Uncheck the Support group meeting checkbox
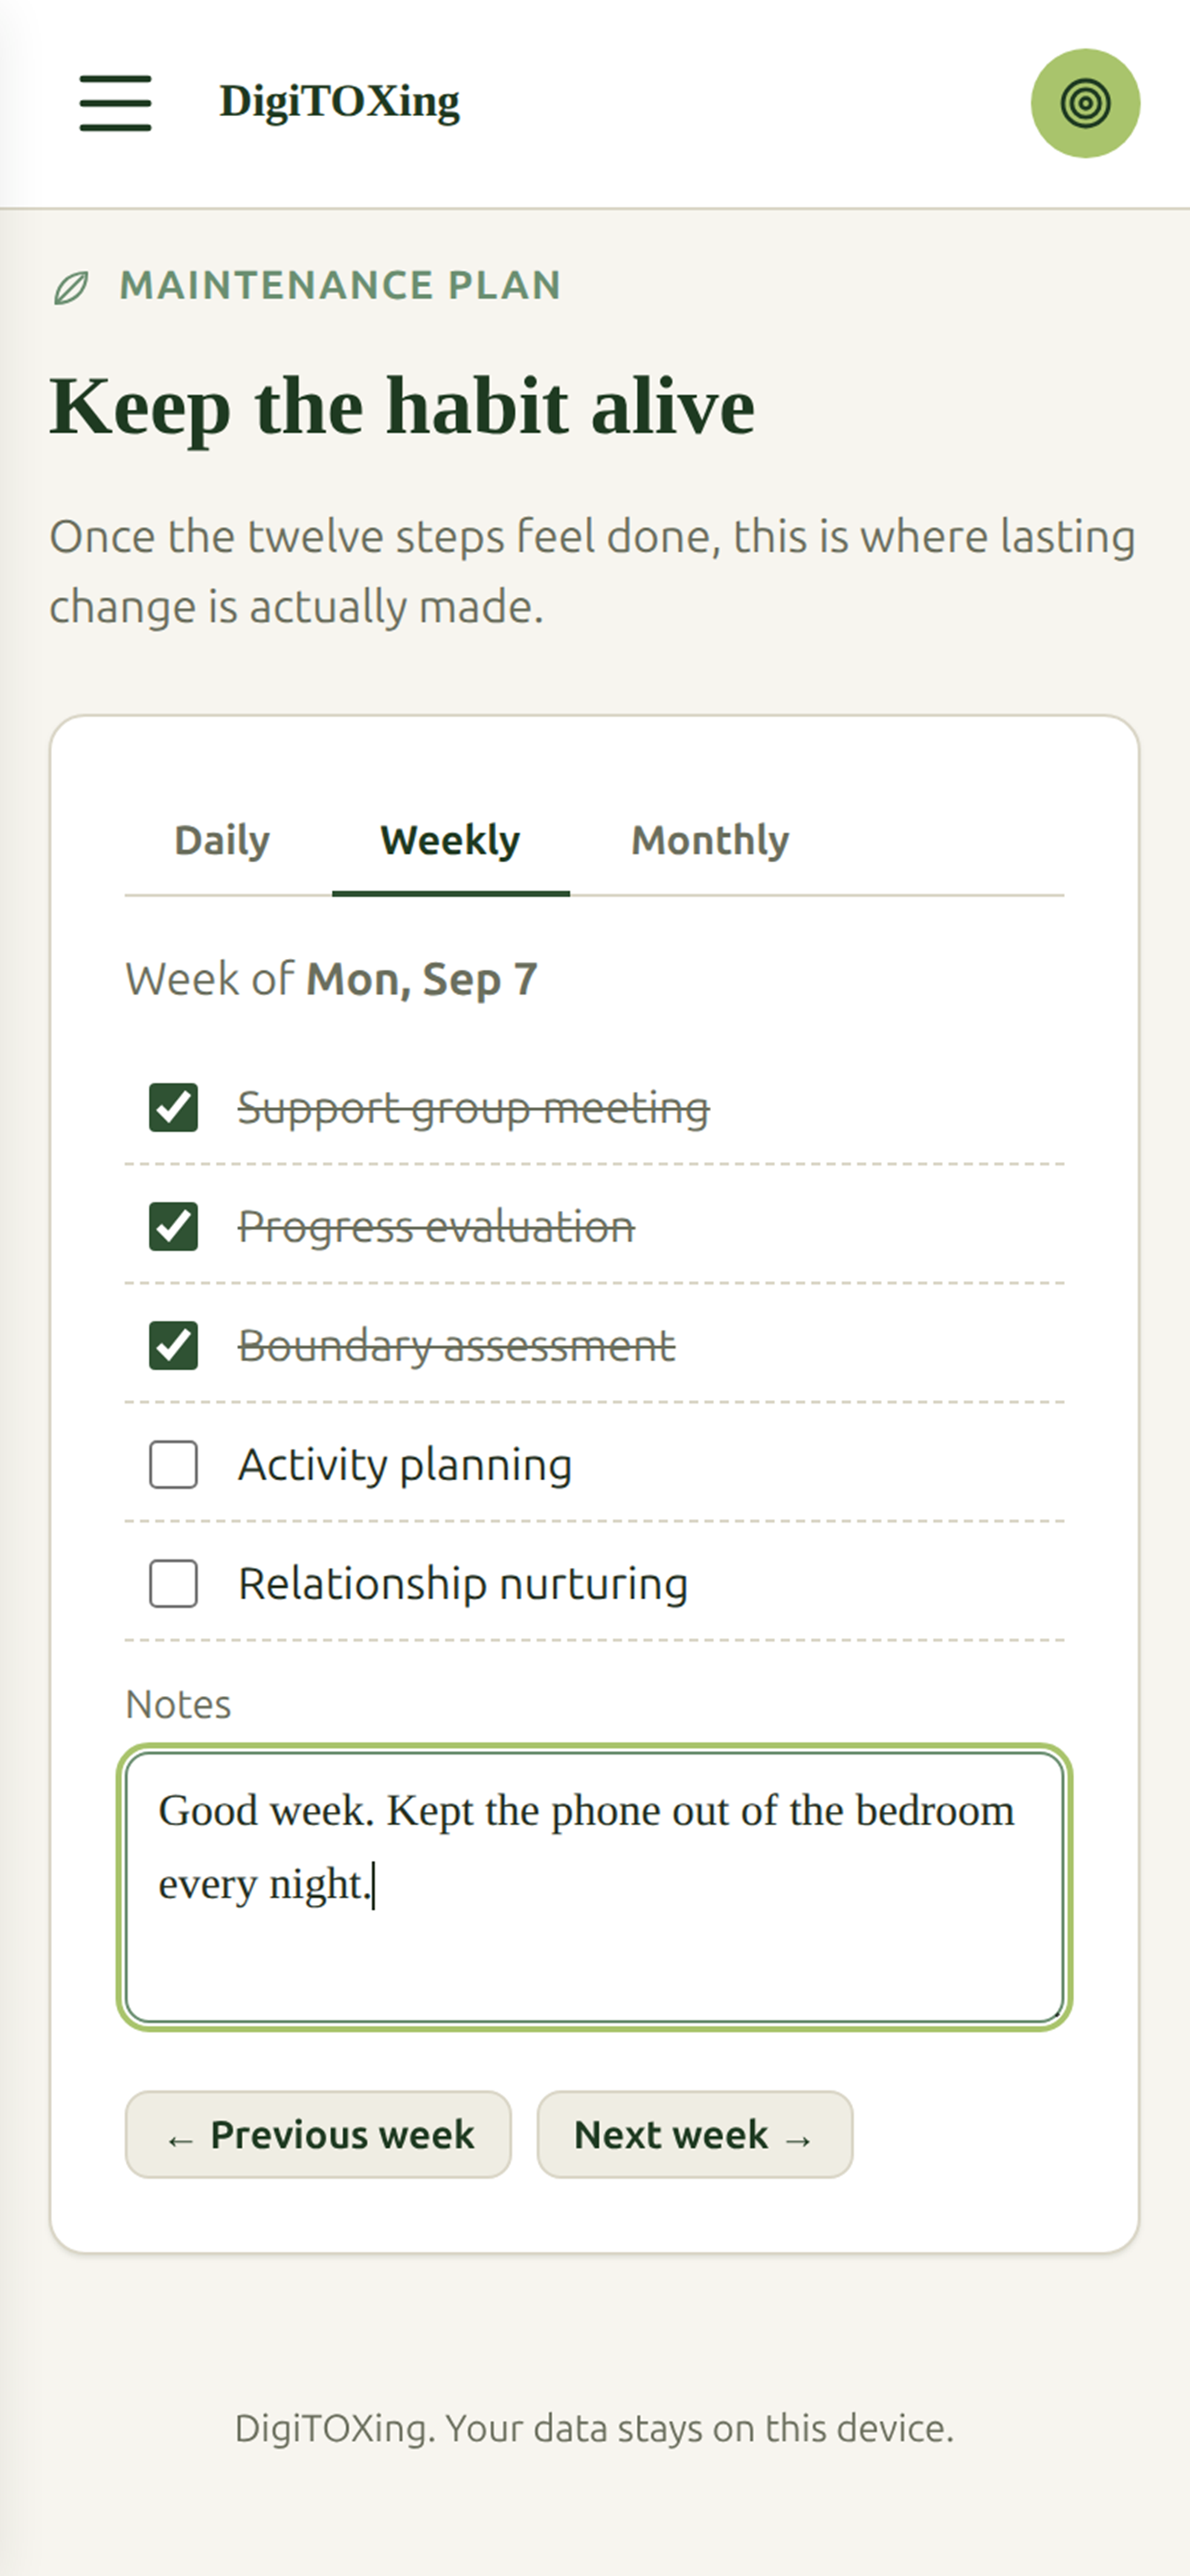The image size is (1190, 2576). [x=173, y=1108]
